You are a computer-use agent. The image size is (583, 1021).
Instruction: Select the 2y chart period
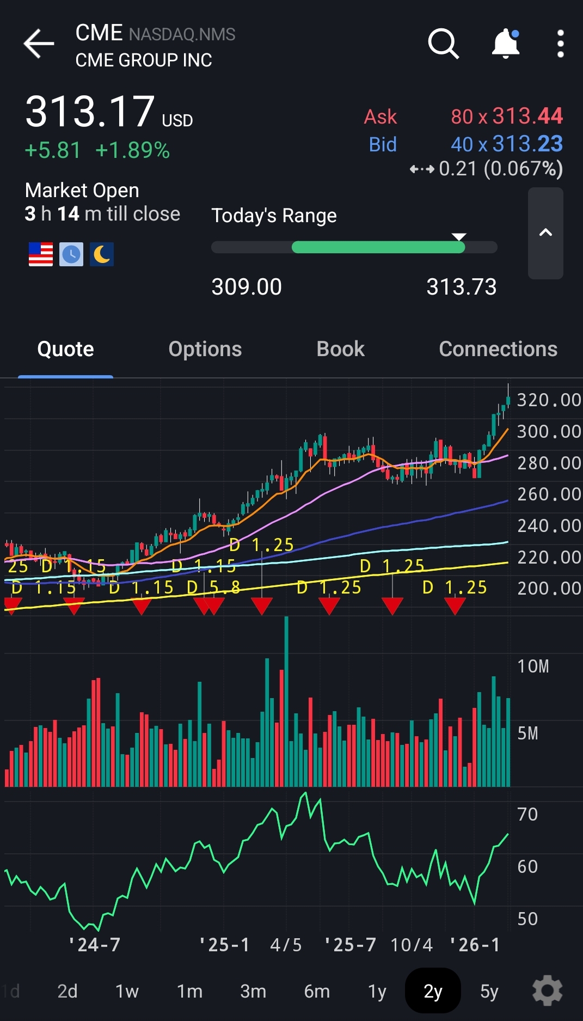(433, 991)
